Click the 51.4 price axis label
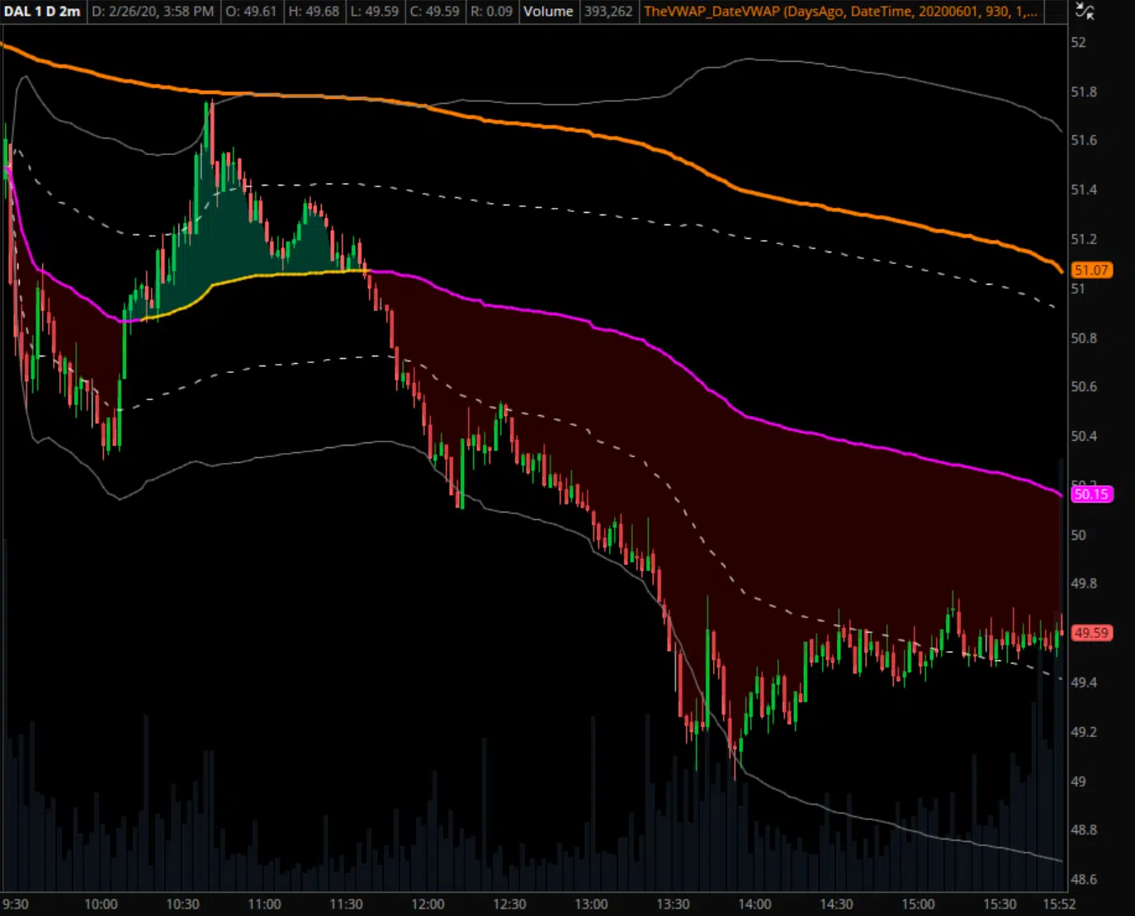 [1084, 190]
